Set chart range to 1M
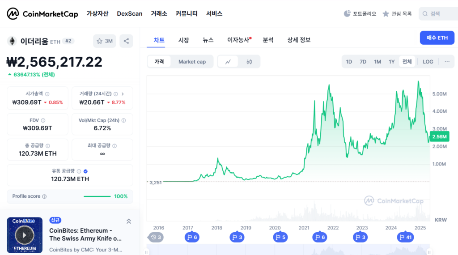 tap(377, 62)
